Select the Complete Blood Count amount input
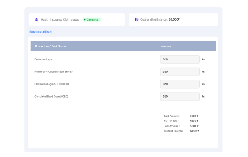This screenshot has height=157, width=248. tap(180, 96)
